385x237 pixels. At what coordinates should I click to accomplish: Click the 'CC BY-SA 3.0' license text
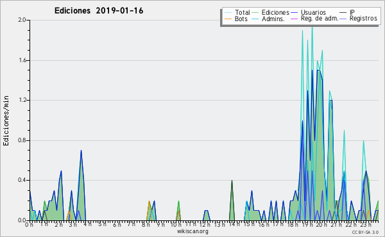click(x=365, y=232)
